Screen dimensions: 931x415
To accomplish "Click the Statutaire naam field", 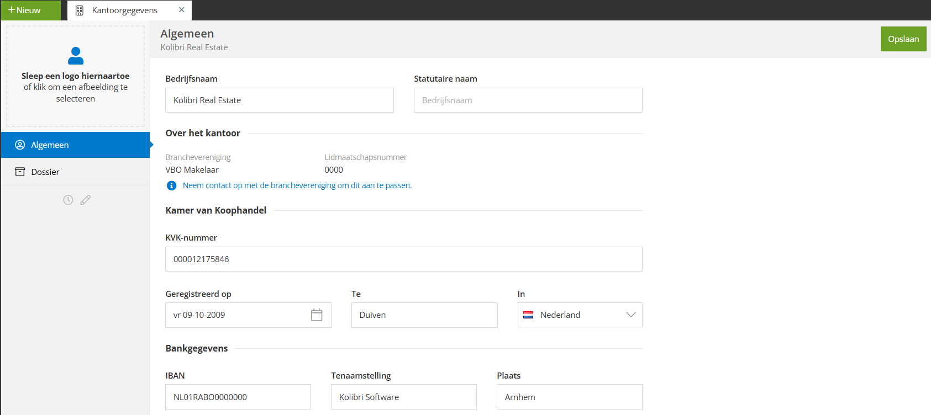I will click(528, 100).
